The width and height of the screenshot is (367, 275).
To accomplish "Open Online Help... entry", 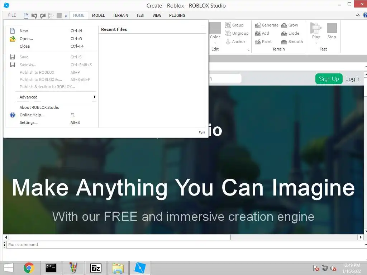I will pyautogui.click(x=51, y=115).
